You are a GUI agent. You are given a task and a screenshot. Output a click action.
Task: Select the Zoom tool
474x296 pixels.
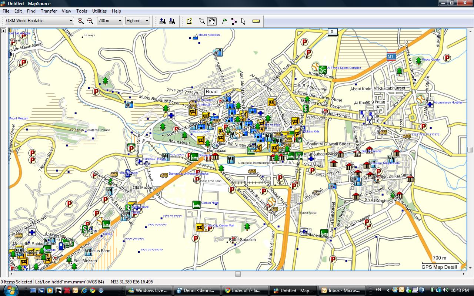[202, 21]
